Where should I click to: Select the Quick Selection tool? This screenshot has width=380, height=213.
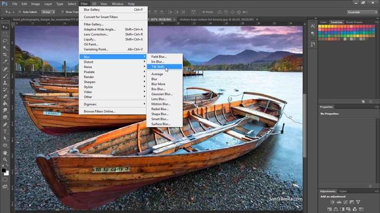click(x=5, y=48)
